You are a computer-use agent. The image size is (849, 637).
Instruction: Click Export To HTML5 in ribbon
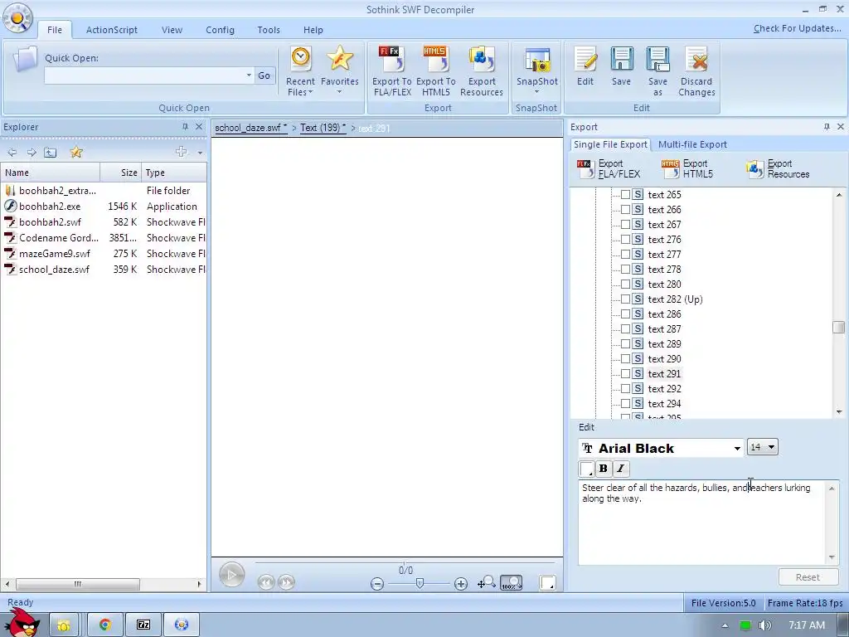(x=436, y=71)
